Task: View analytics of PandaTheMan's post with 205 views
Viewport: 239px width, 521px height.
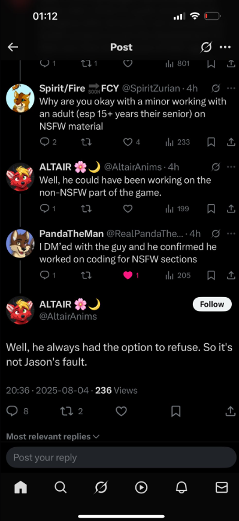Action: (178, 275)
